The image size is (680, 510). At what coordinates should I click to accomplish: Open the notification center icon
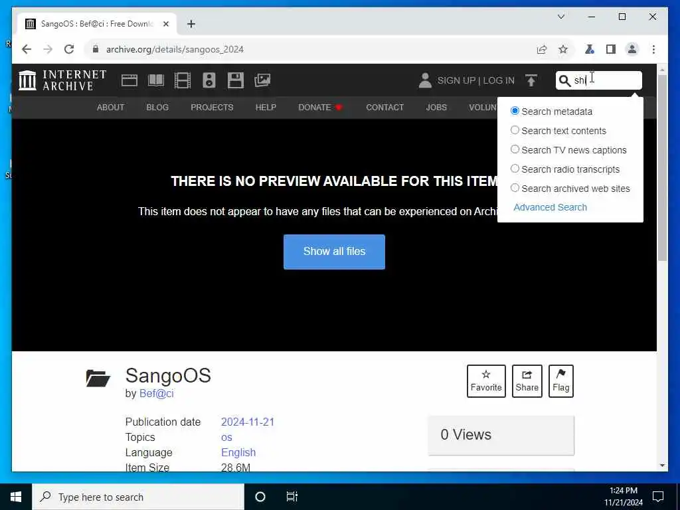coord(658,497)
